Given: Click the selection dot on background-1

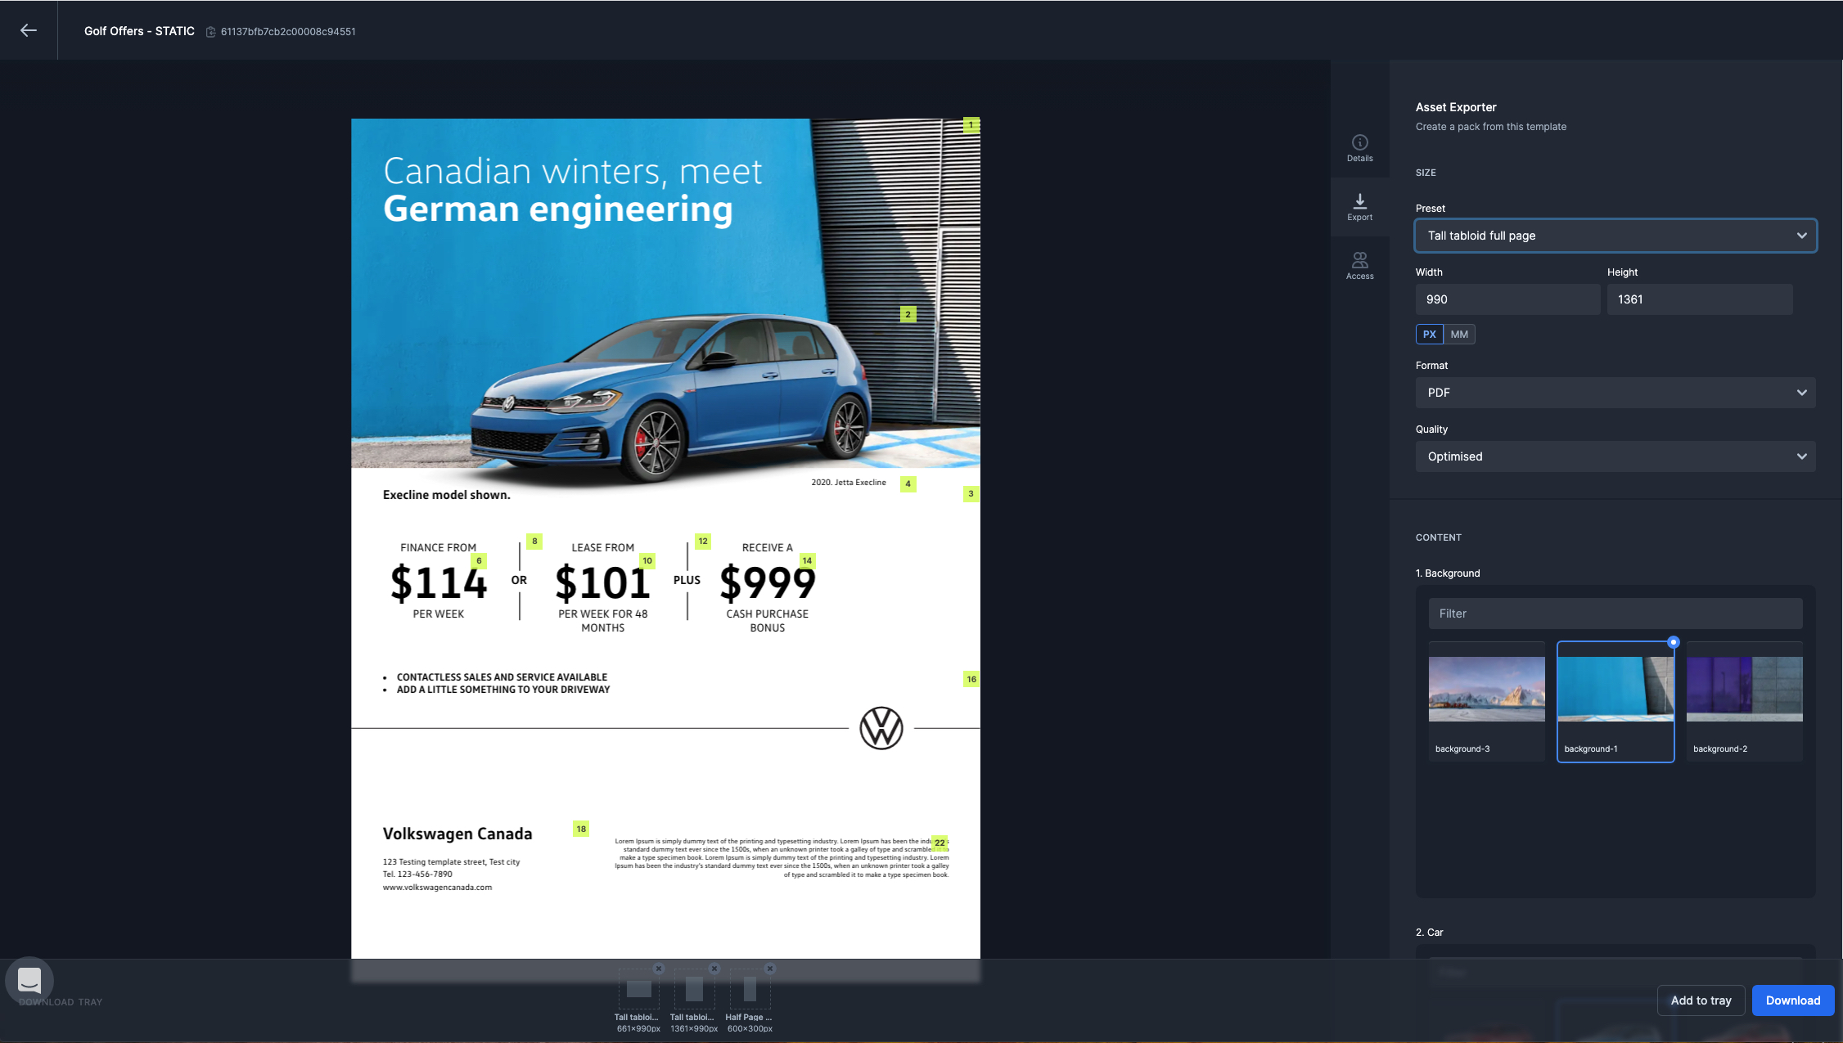Looking at the screenshot, I should (1672, 643).
